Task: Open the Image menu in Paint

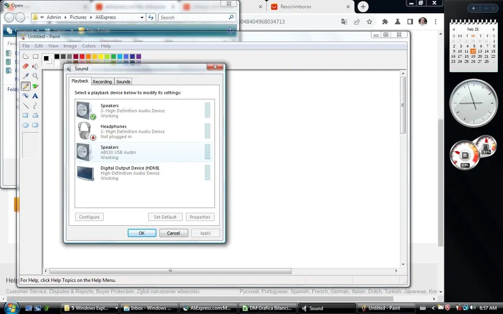Action: pyautogui.click(x=70, y=46)
